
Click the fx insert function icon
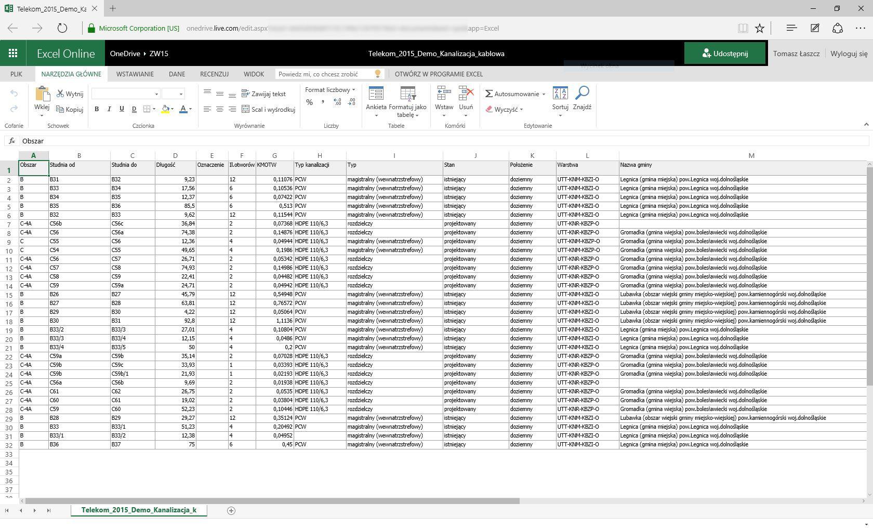(x=12, y=141)
